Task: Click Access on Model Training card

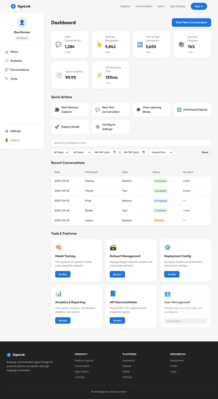Action: click(x=63, y=274)
